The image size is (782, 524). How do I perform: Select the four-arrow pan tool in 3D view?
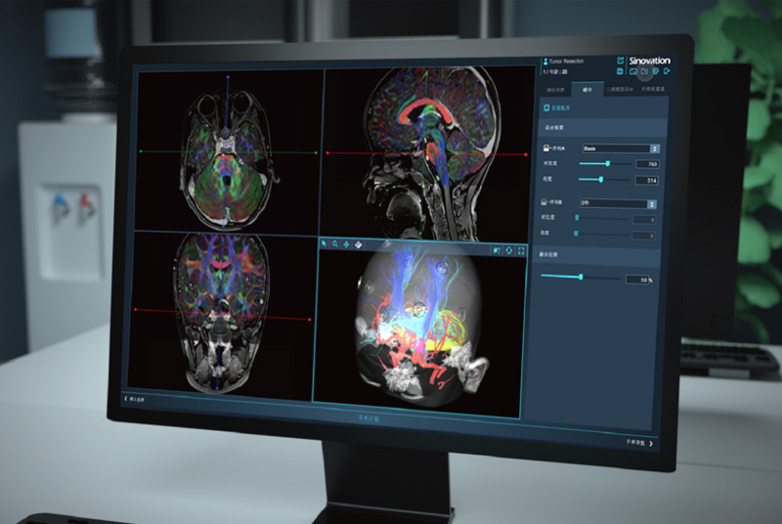[346, 243]
